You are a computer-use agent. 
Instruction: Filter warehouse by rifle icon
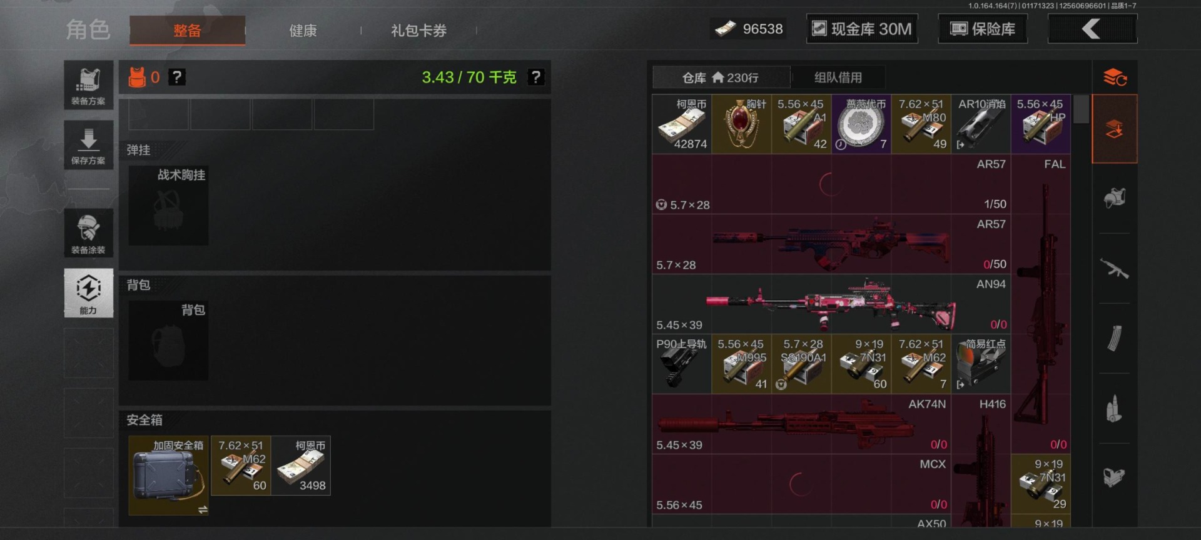coord(1114,269)
